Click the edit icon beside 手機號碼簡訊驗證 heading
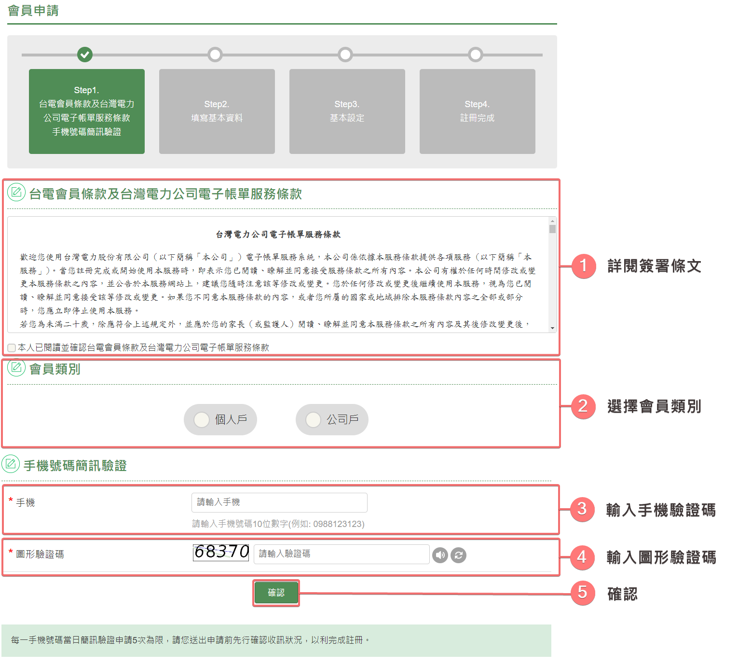Image resolution: width=738 pixels, height=666 pixels. pos(11,464)
